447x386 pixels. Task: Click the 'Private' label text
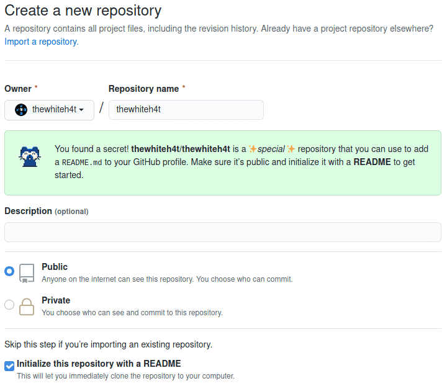click(x=56, y=300)
